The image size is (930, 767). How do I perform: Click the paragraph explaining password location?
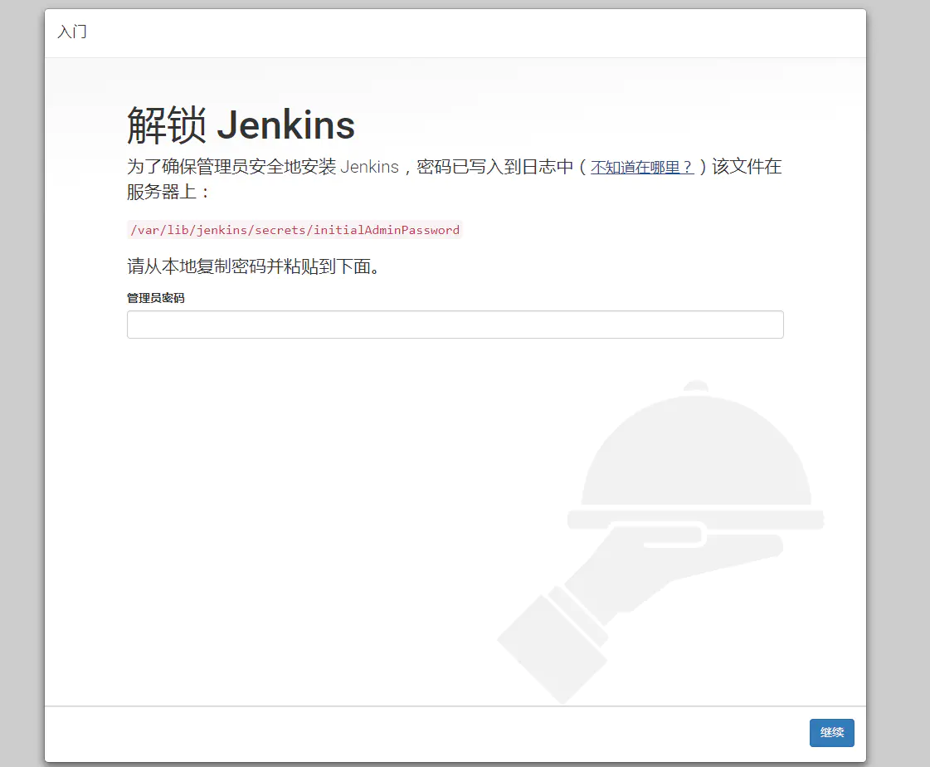click(415, 166)
